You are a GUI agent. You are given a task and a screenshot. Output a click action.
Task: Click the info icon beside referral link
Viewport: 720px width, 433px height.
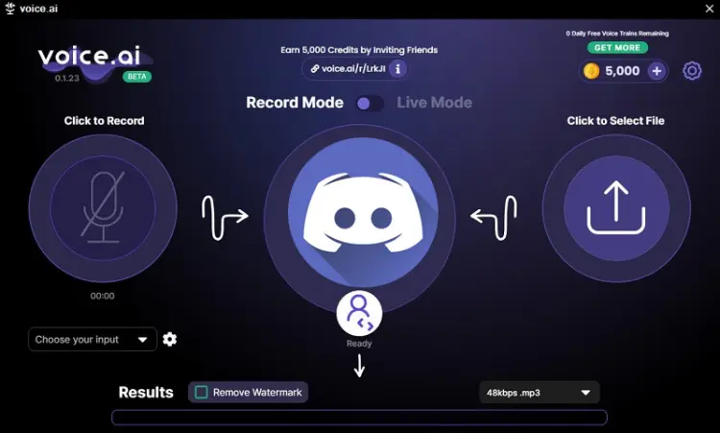pyautogui.click(x=397, y=69)
